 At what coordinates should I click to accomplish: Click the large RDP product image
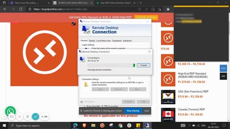44,54
